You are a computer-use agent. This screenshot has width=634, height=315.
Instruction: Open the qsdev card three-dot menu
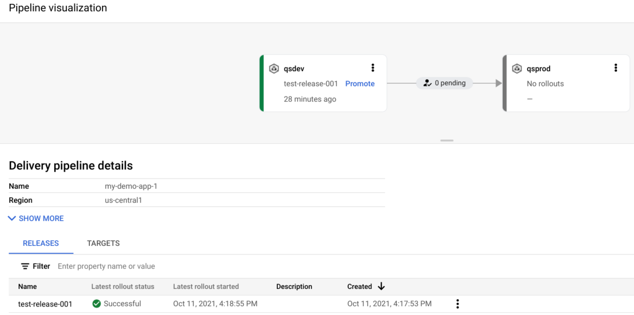(373, 67)
